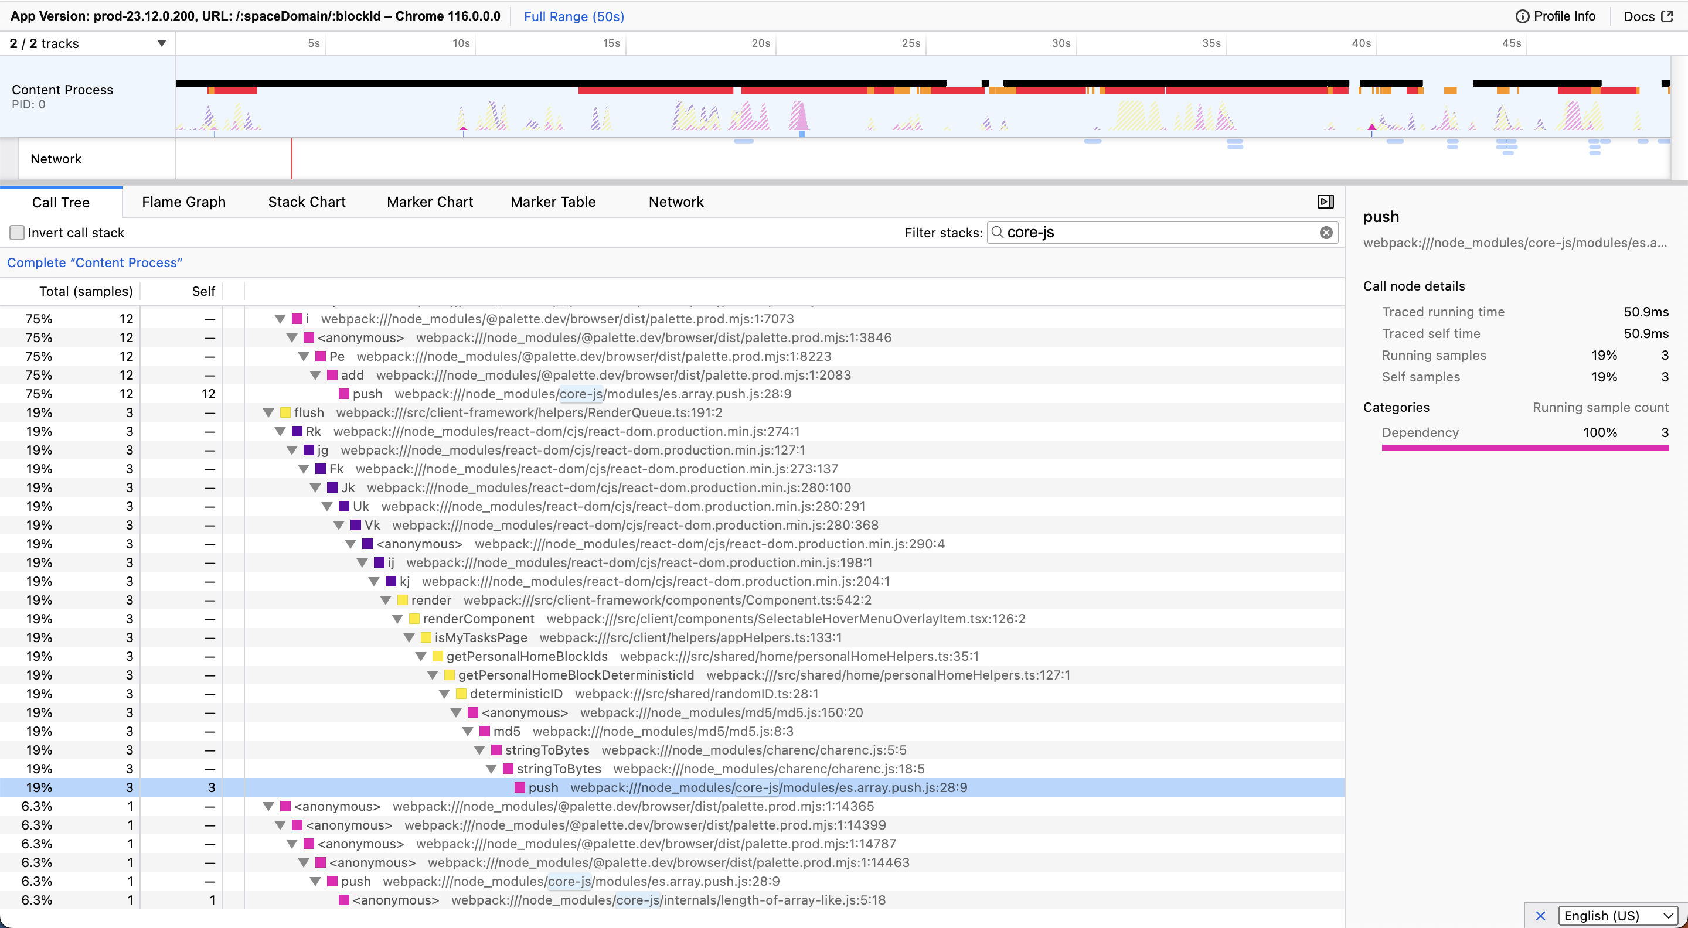Collapse the isMyTasksPage node

tap(409, 638)
